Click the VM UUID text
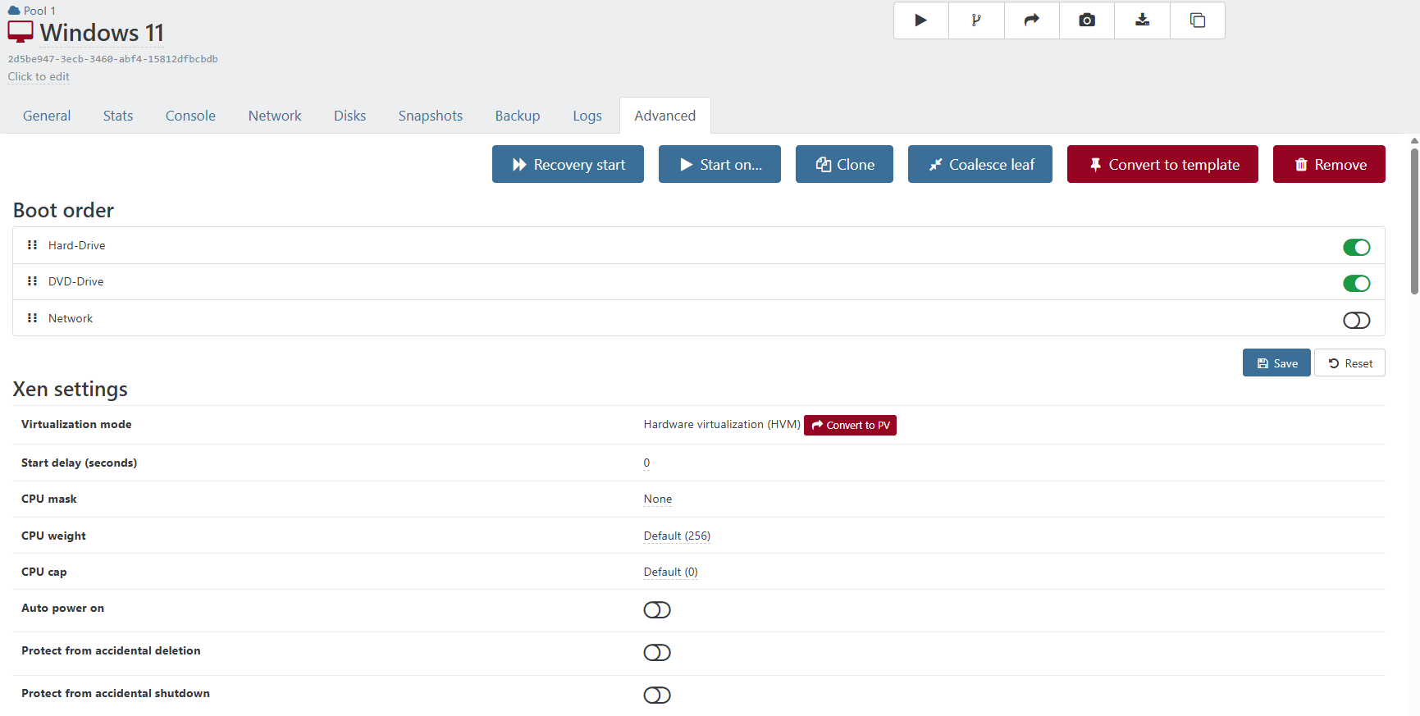Screen dimensions: 1420x716 (112, 59)
